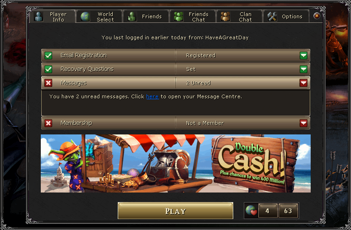
Task: Click the Friends Chat group icon
Action: [179, 16]
